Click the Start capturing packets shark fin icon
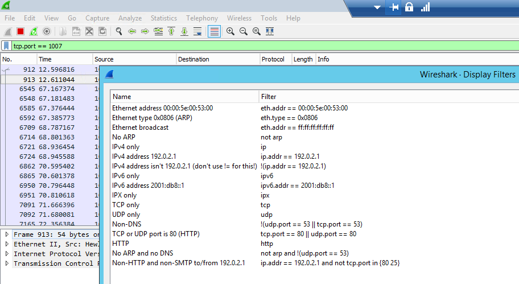Screen dimensions: 519x284 tap(8, 31)
